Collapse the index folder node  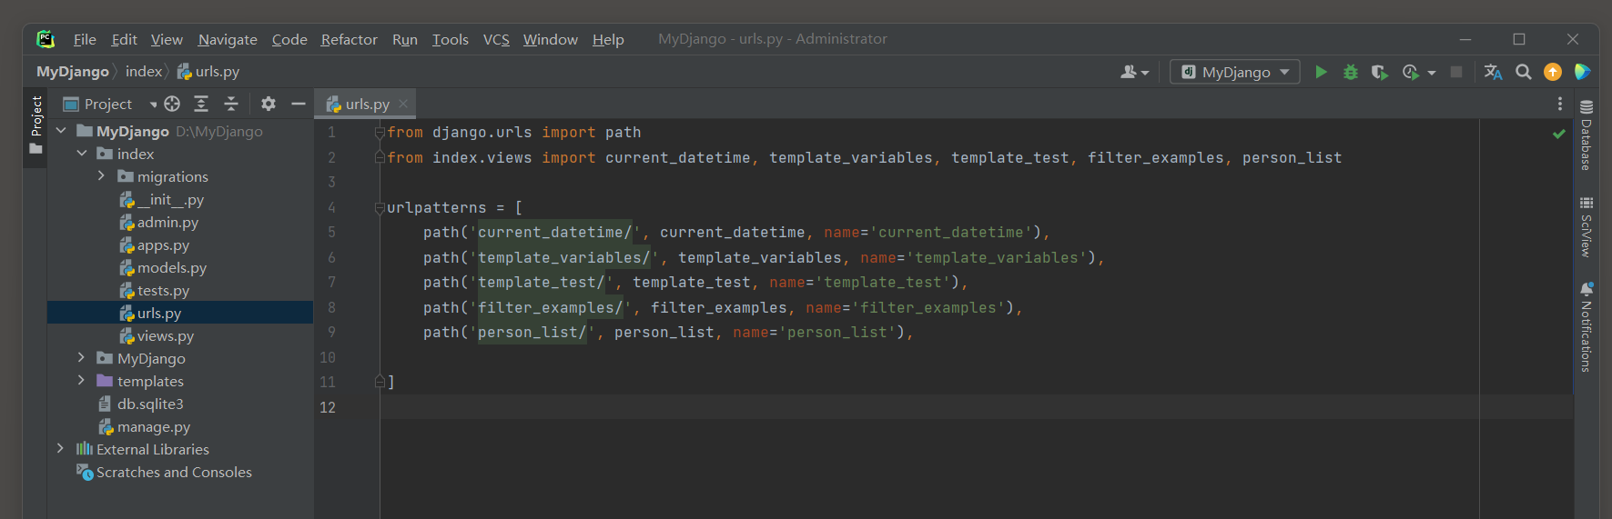point(82,154)
